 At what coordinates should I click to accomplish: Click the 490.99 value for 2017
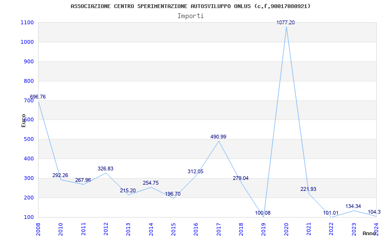click(x=218, y=137)
